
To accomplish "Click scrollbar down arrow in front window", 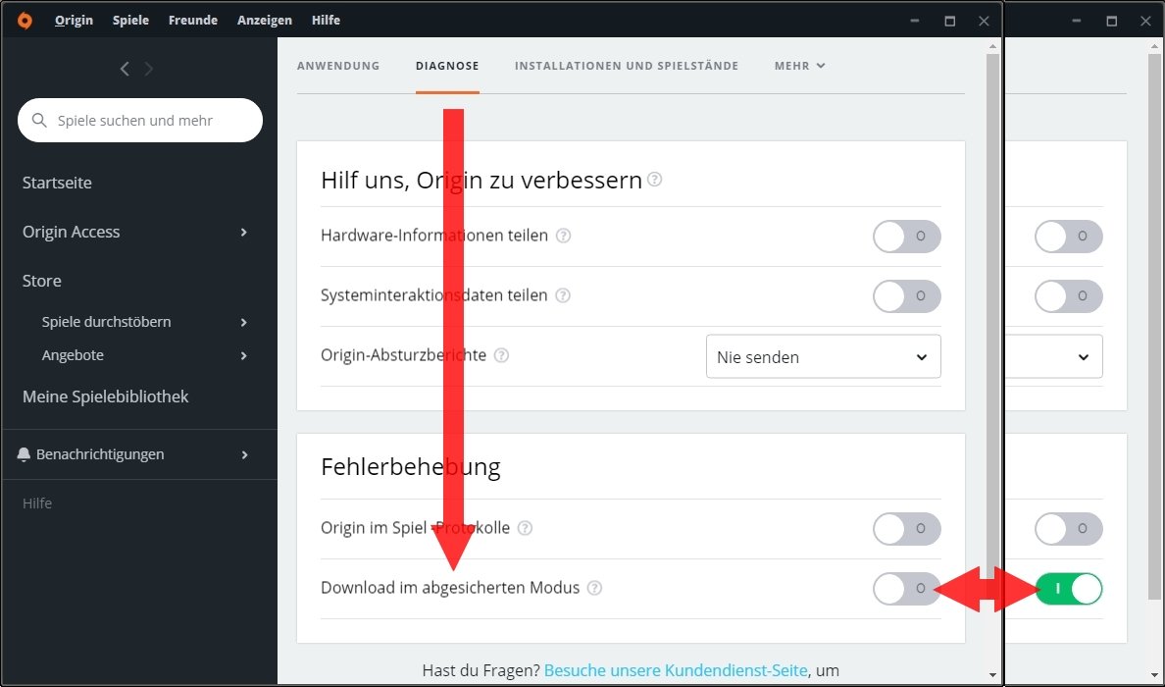I will (x=992, y=675).
